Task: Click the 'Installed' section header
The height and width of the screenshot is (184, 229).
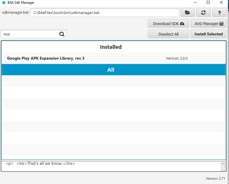Action: pos(114,47)
